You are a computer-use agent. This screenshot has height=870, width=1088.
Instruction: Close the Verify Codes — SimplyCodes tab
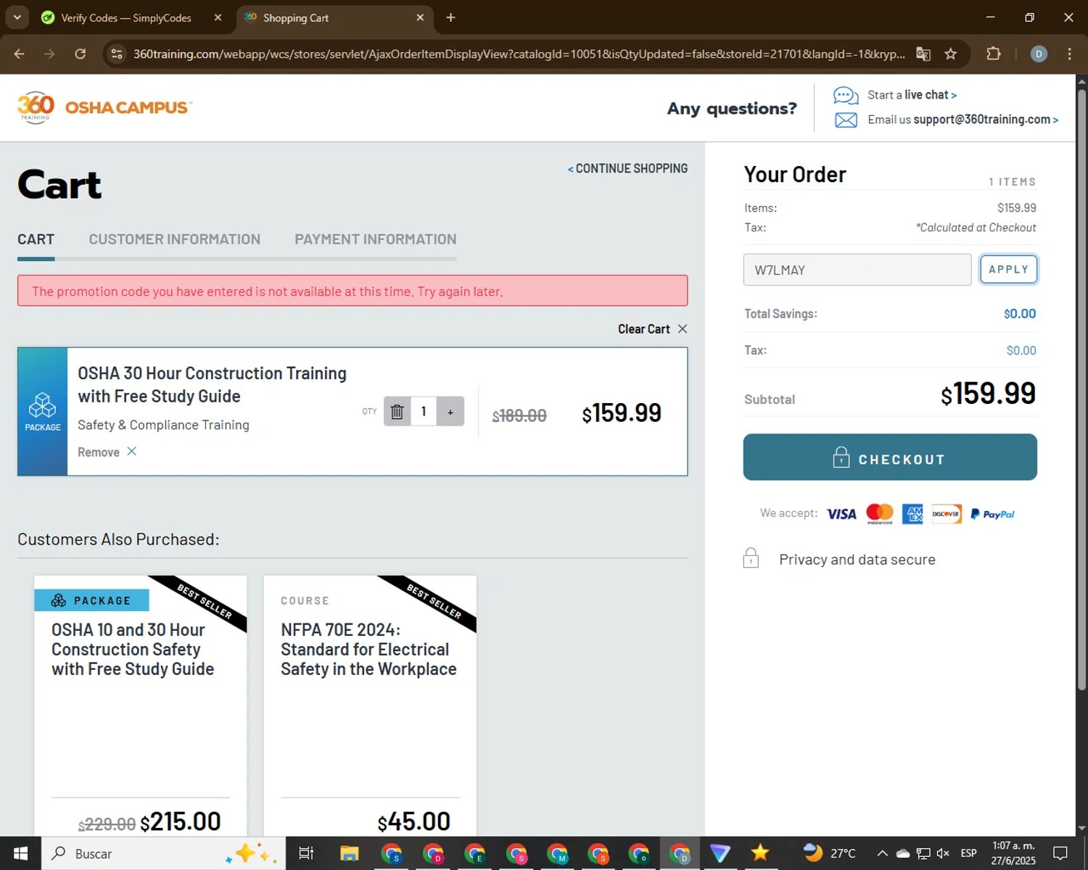pyautogui.click(x=218, y=17)
